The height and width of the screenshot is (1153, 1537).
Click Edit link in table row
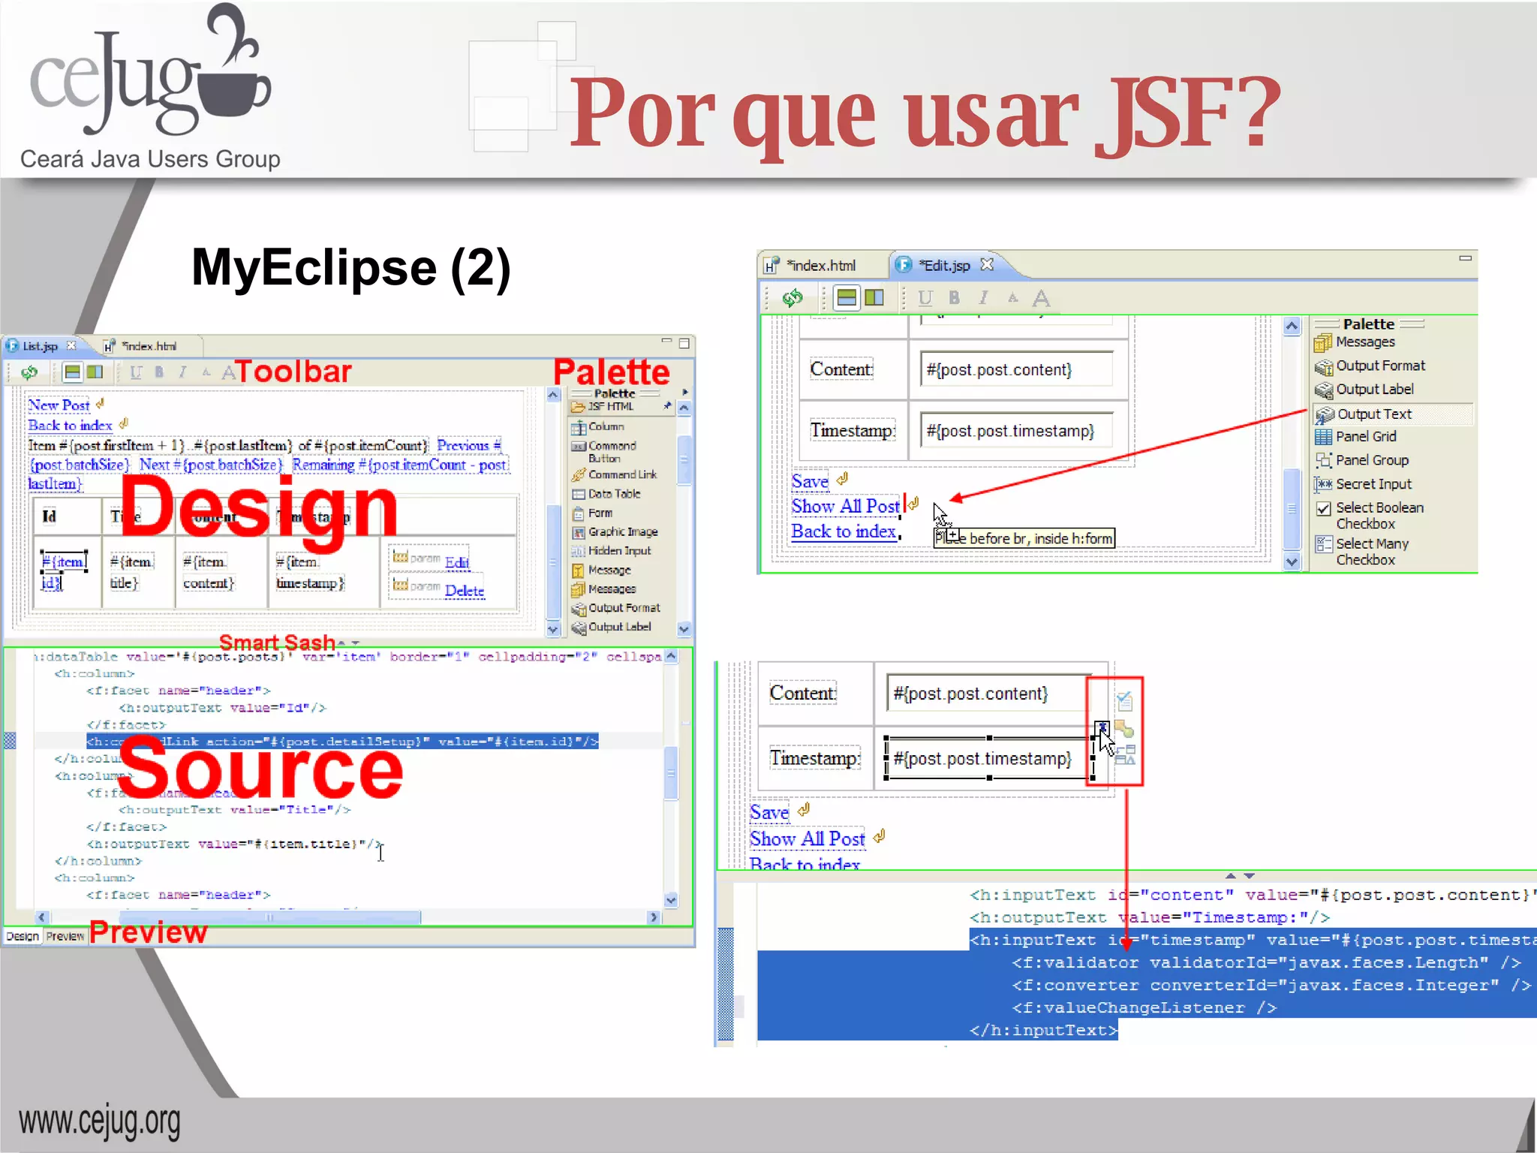[457, 563]
